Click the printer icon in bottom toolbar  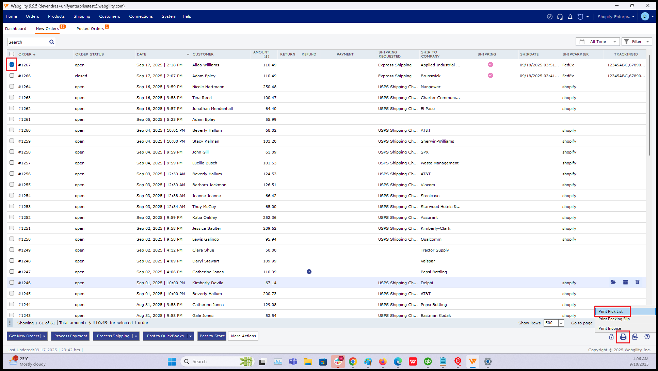click(623, 337)
